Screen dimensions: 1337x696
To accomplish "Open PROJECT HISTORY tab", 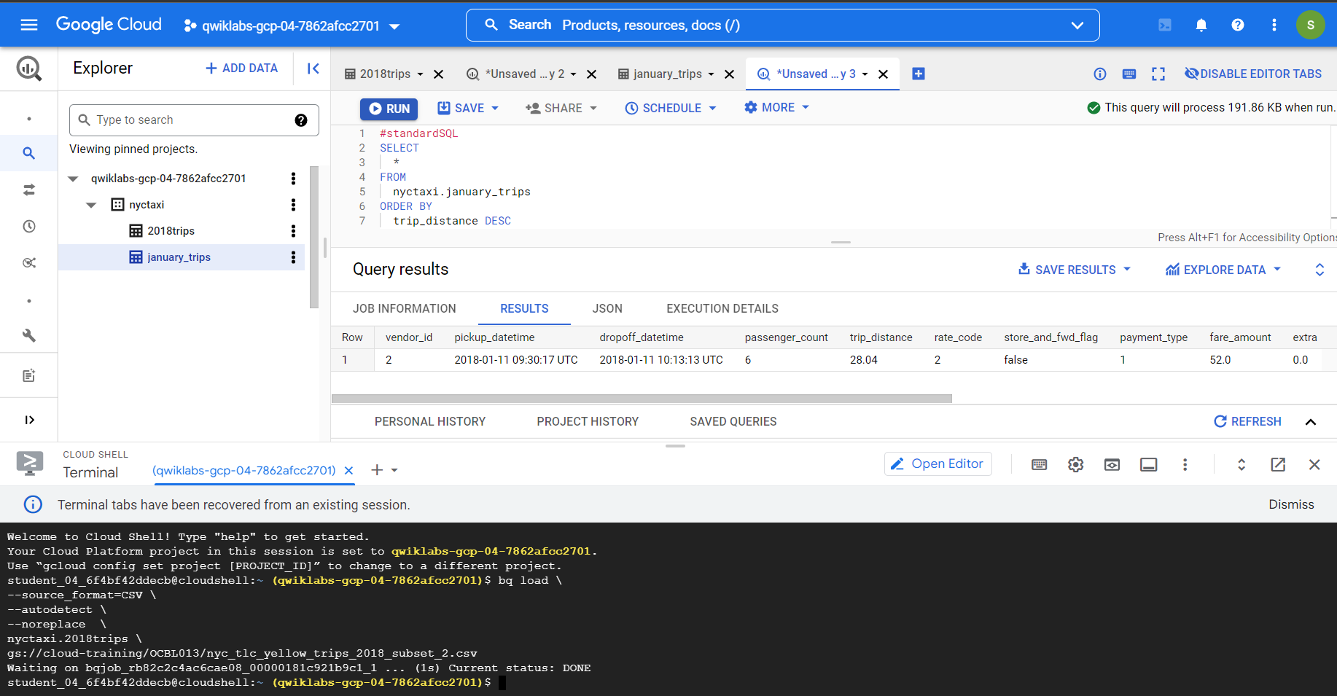I will coord(588,422).
